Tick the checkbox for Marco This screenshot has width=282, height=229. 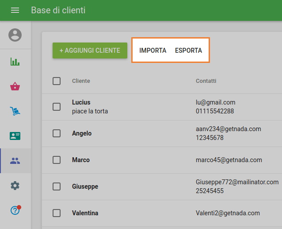[x=57, y=160]
